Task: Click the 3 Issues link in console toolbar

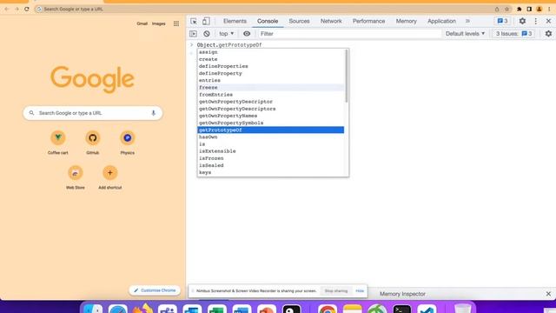Action: pos(513,34)
